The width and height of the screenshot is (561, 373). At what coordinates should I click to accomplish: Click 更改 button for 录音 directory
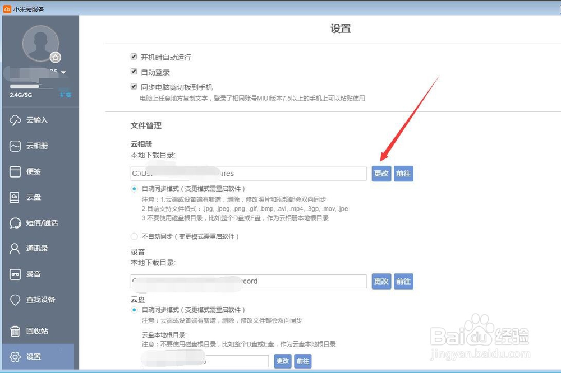click(x=381, y=282)
